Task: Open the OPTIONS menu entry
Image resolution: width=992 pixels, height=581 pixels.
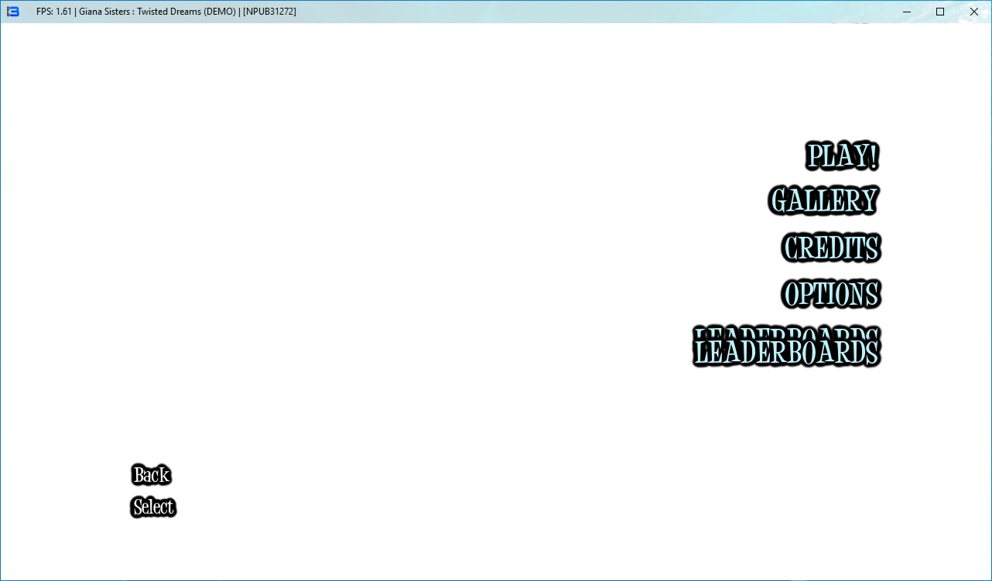Action: (831, 294)
